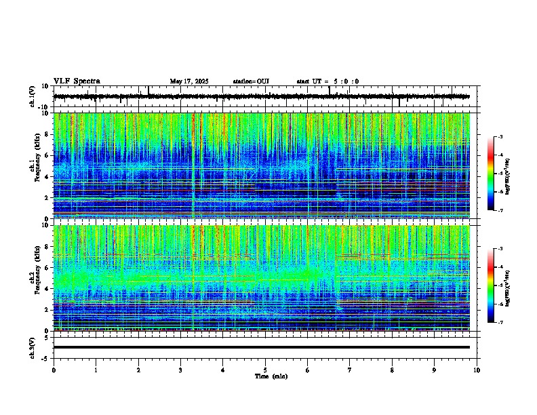The height and width of the screenshot is (415, 537).
Task: Click the "ch.3(V)" axis label
Action: (33, 348)
